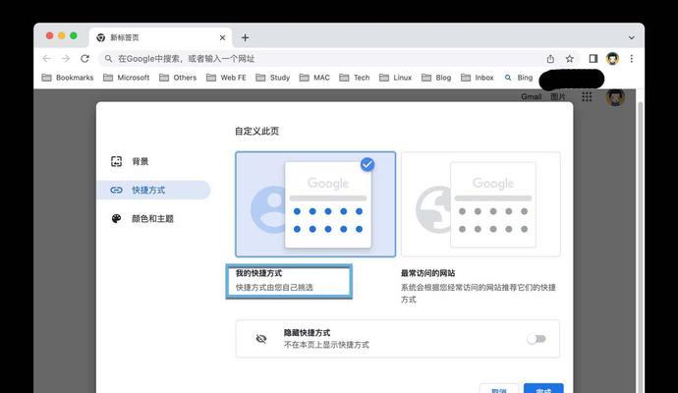The width and height of the screenshot is (678, 393).
Task: Expand the tab search chevron
Action: [x=631, y=37]
